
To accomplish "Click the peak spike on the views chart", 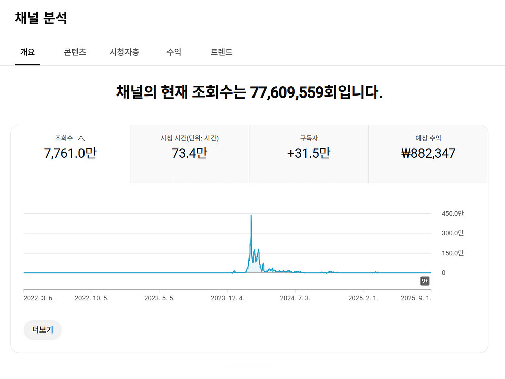I will [x=251, y=216].
